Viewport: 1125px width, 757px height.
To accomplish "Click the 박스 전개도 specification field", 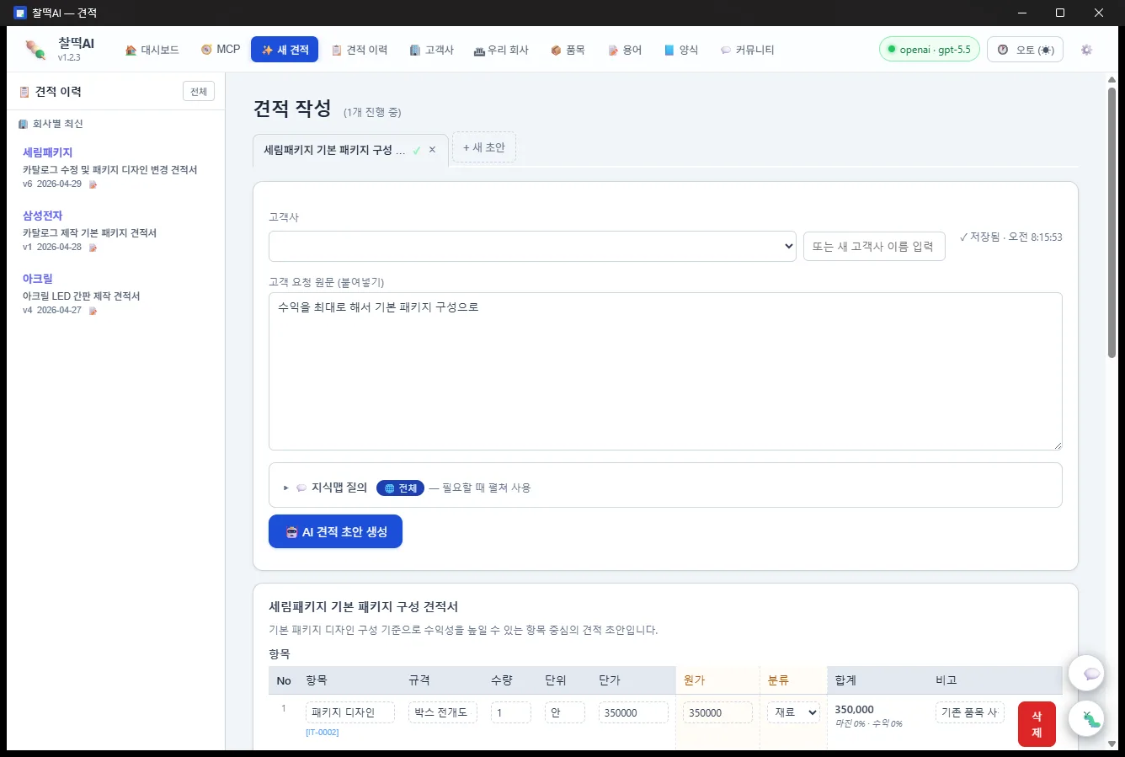I will pos(443,712).
